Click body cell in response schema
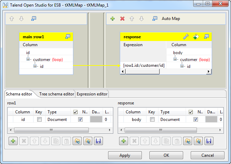Screen dimensions: 231x164 click(x=136, y=119)
